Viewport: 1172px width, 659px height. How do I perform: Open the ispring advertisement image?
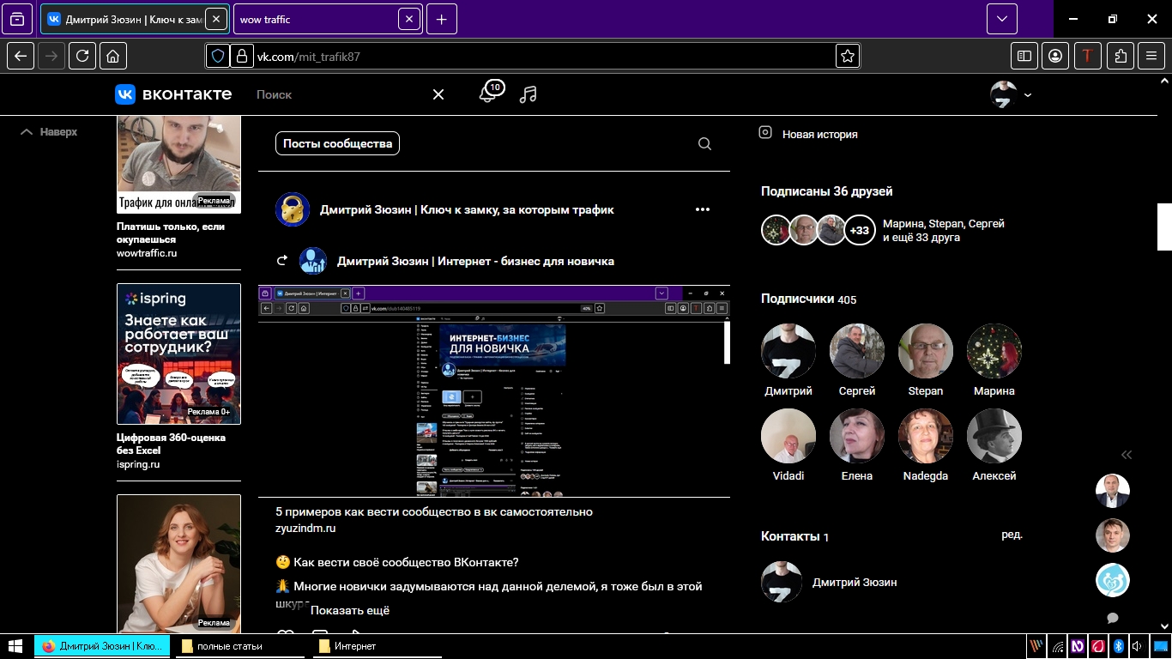178,354
